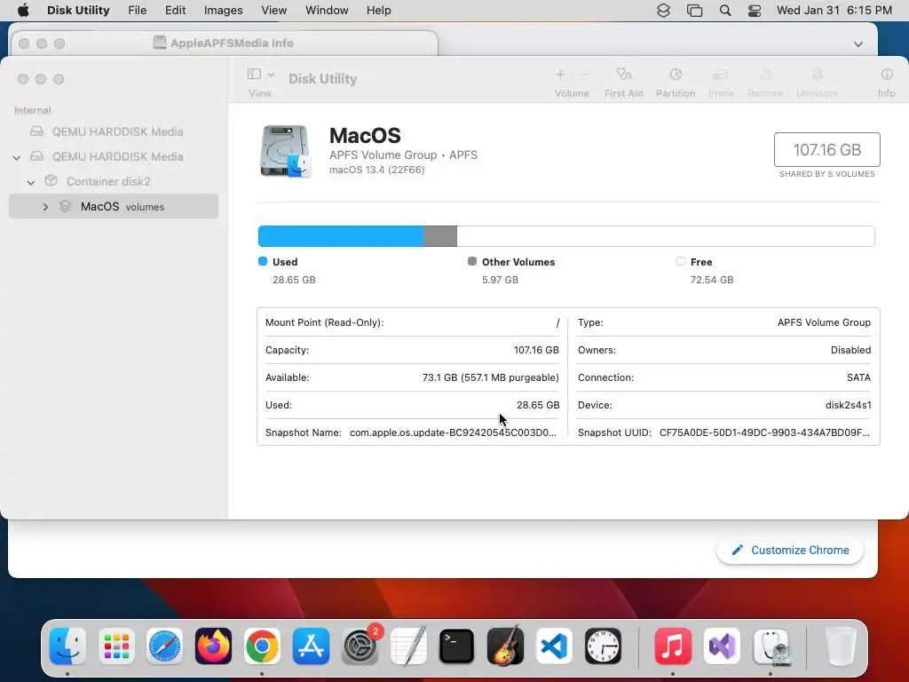Click the Restore toolbar icon

click(x=765, y=75)
